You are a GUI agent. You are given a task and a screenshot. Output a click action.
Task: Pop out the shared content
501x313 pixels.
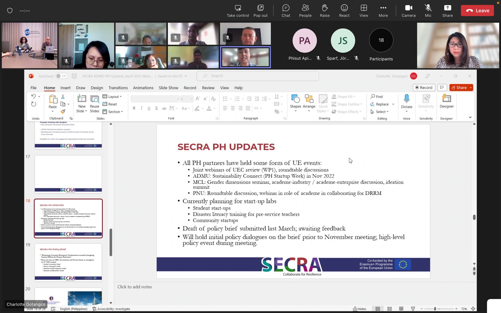tap(260, 11)
